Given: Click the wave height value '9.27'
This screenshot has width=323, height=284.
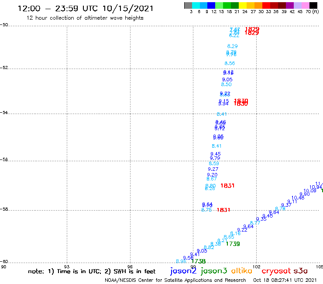Looking at the screenshot, I should (213, 169).
